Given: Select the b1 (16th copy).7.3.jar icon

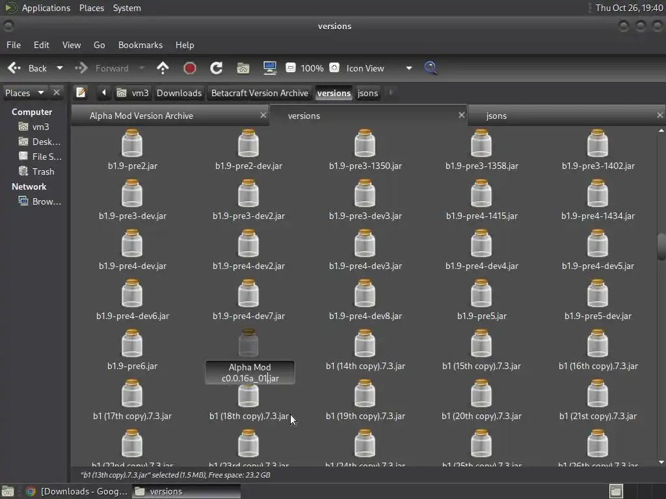Looking at the screenshot, I should pyautogui.click(x=598, y=344).
